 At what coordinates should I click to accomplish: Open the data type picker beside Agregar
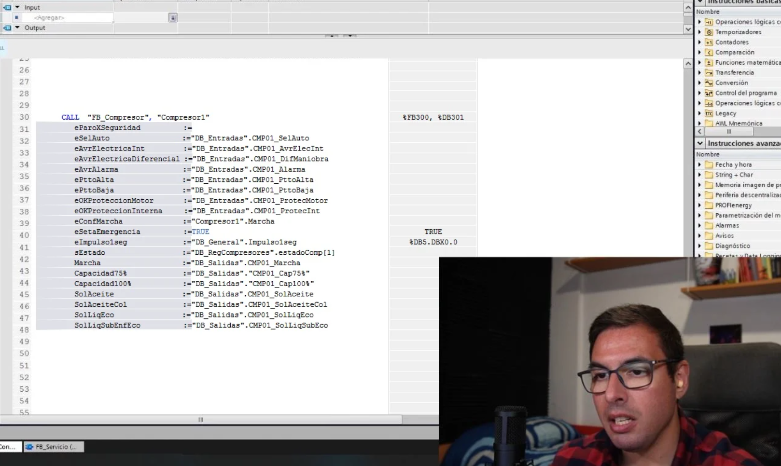point(172,18)
